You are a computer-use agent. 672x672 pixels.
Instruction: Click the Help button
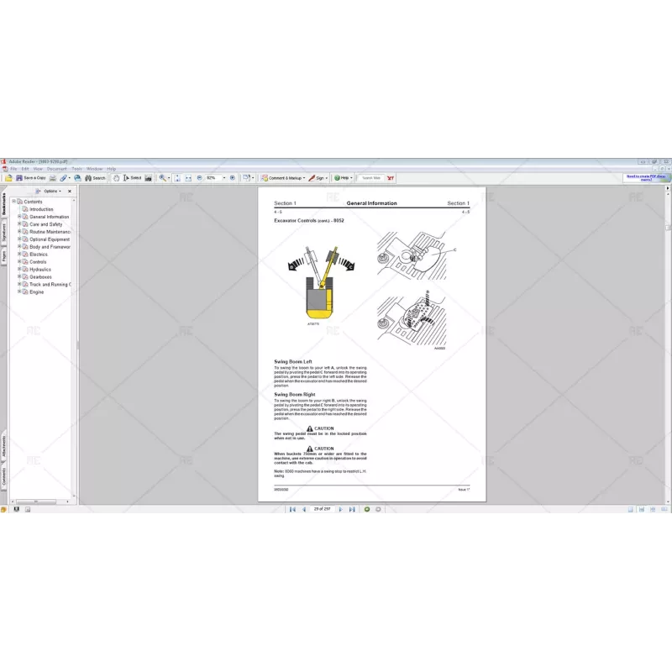(339, 178)
